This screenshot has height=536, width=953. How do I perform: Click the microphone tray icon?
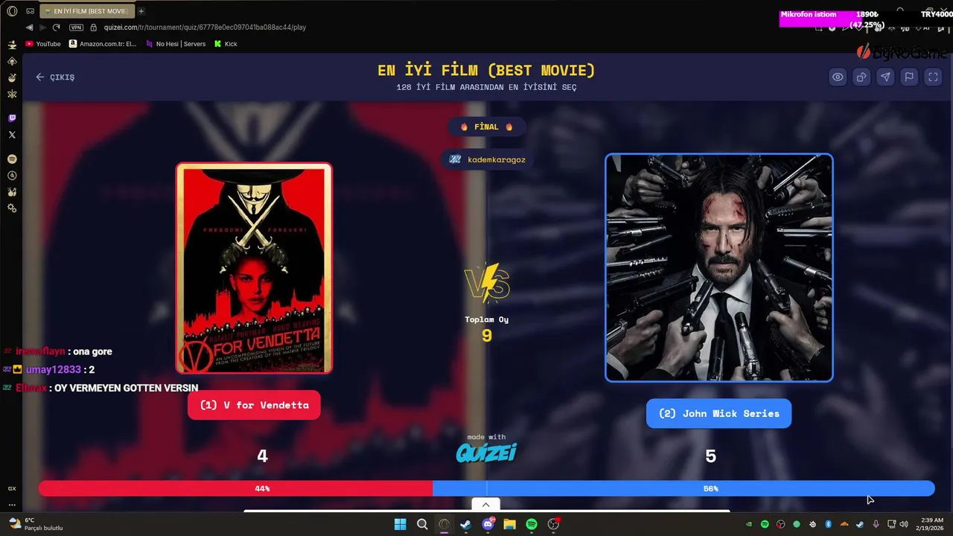coord(876,524)
